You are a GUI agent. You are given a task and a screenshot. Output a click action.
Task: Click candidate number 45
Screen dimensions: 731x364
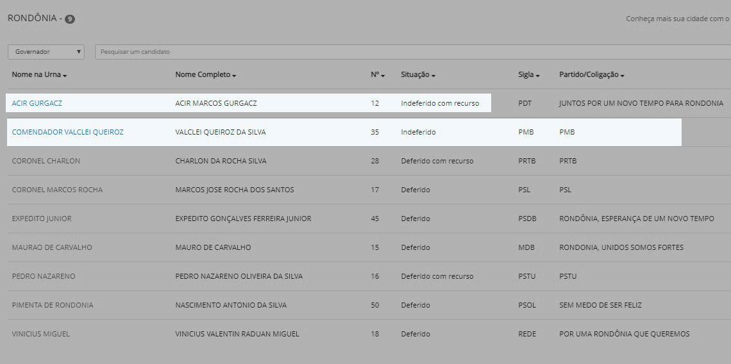tap(375, 219)
